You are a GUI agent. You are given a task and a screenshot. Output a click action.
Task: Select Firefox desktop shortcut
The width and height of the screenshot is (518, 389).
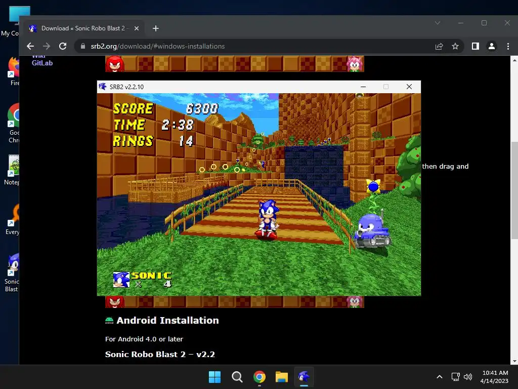(x=14, y=71)
